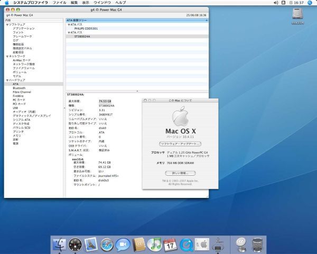
Task: Open the システムプロファイラ menu
Action: tap(31, 3)
